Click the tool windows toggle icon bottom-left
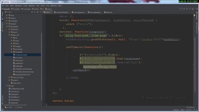 [x=2, y=110]
